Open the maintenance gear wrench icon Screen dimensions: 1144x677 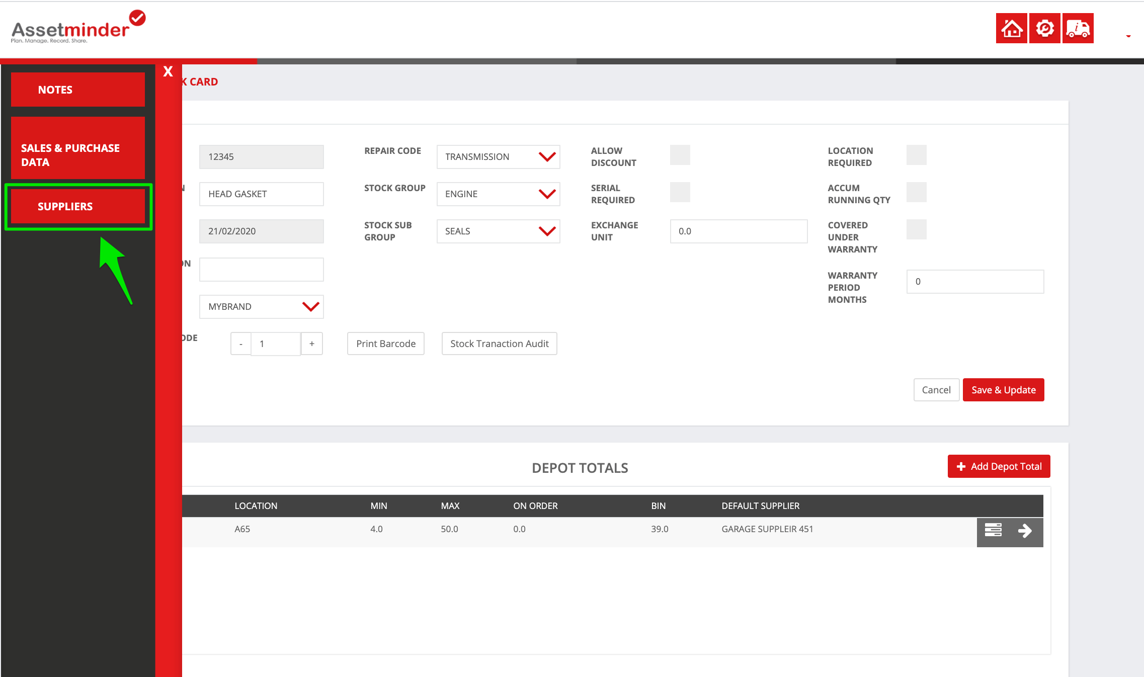1044,28
